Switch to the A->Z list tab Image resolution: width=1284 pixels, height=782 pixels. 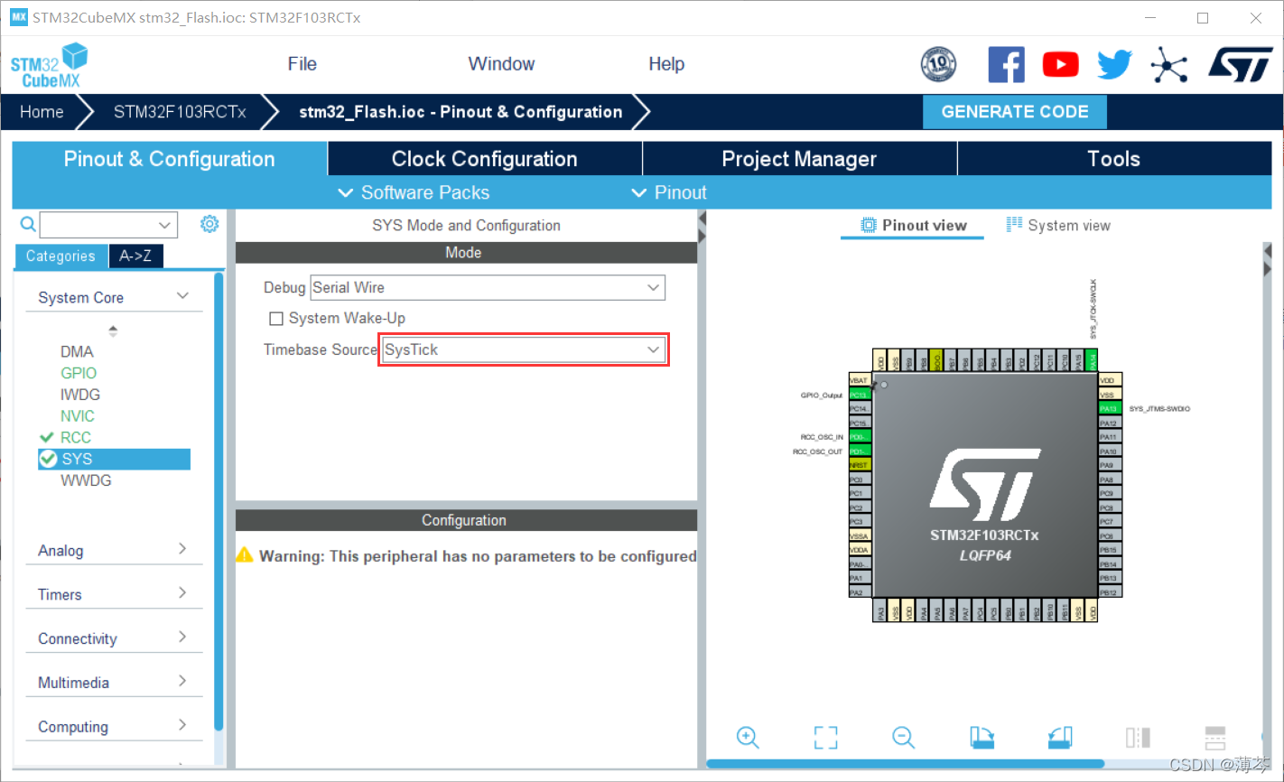click(135, 256)
